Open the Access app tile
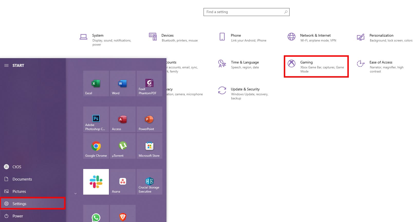 123,119
